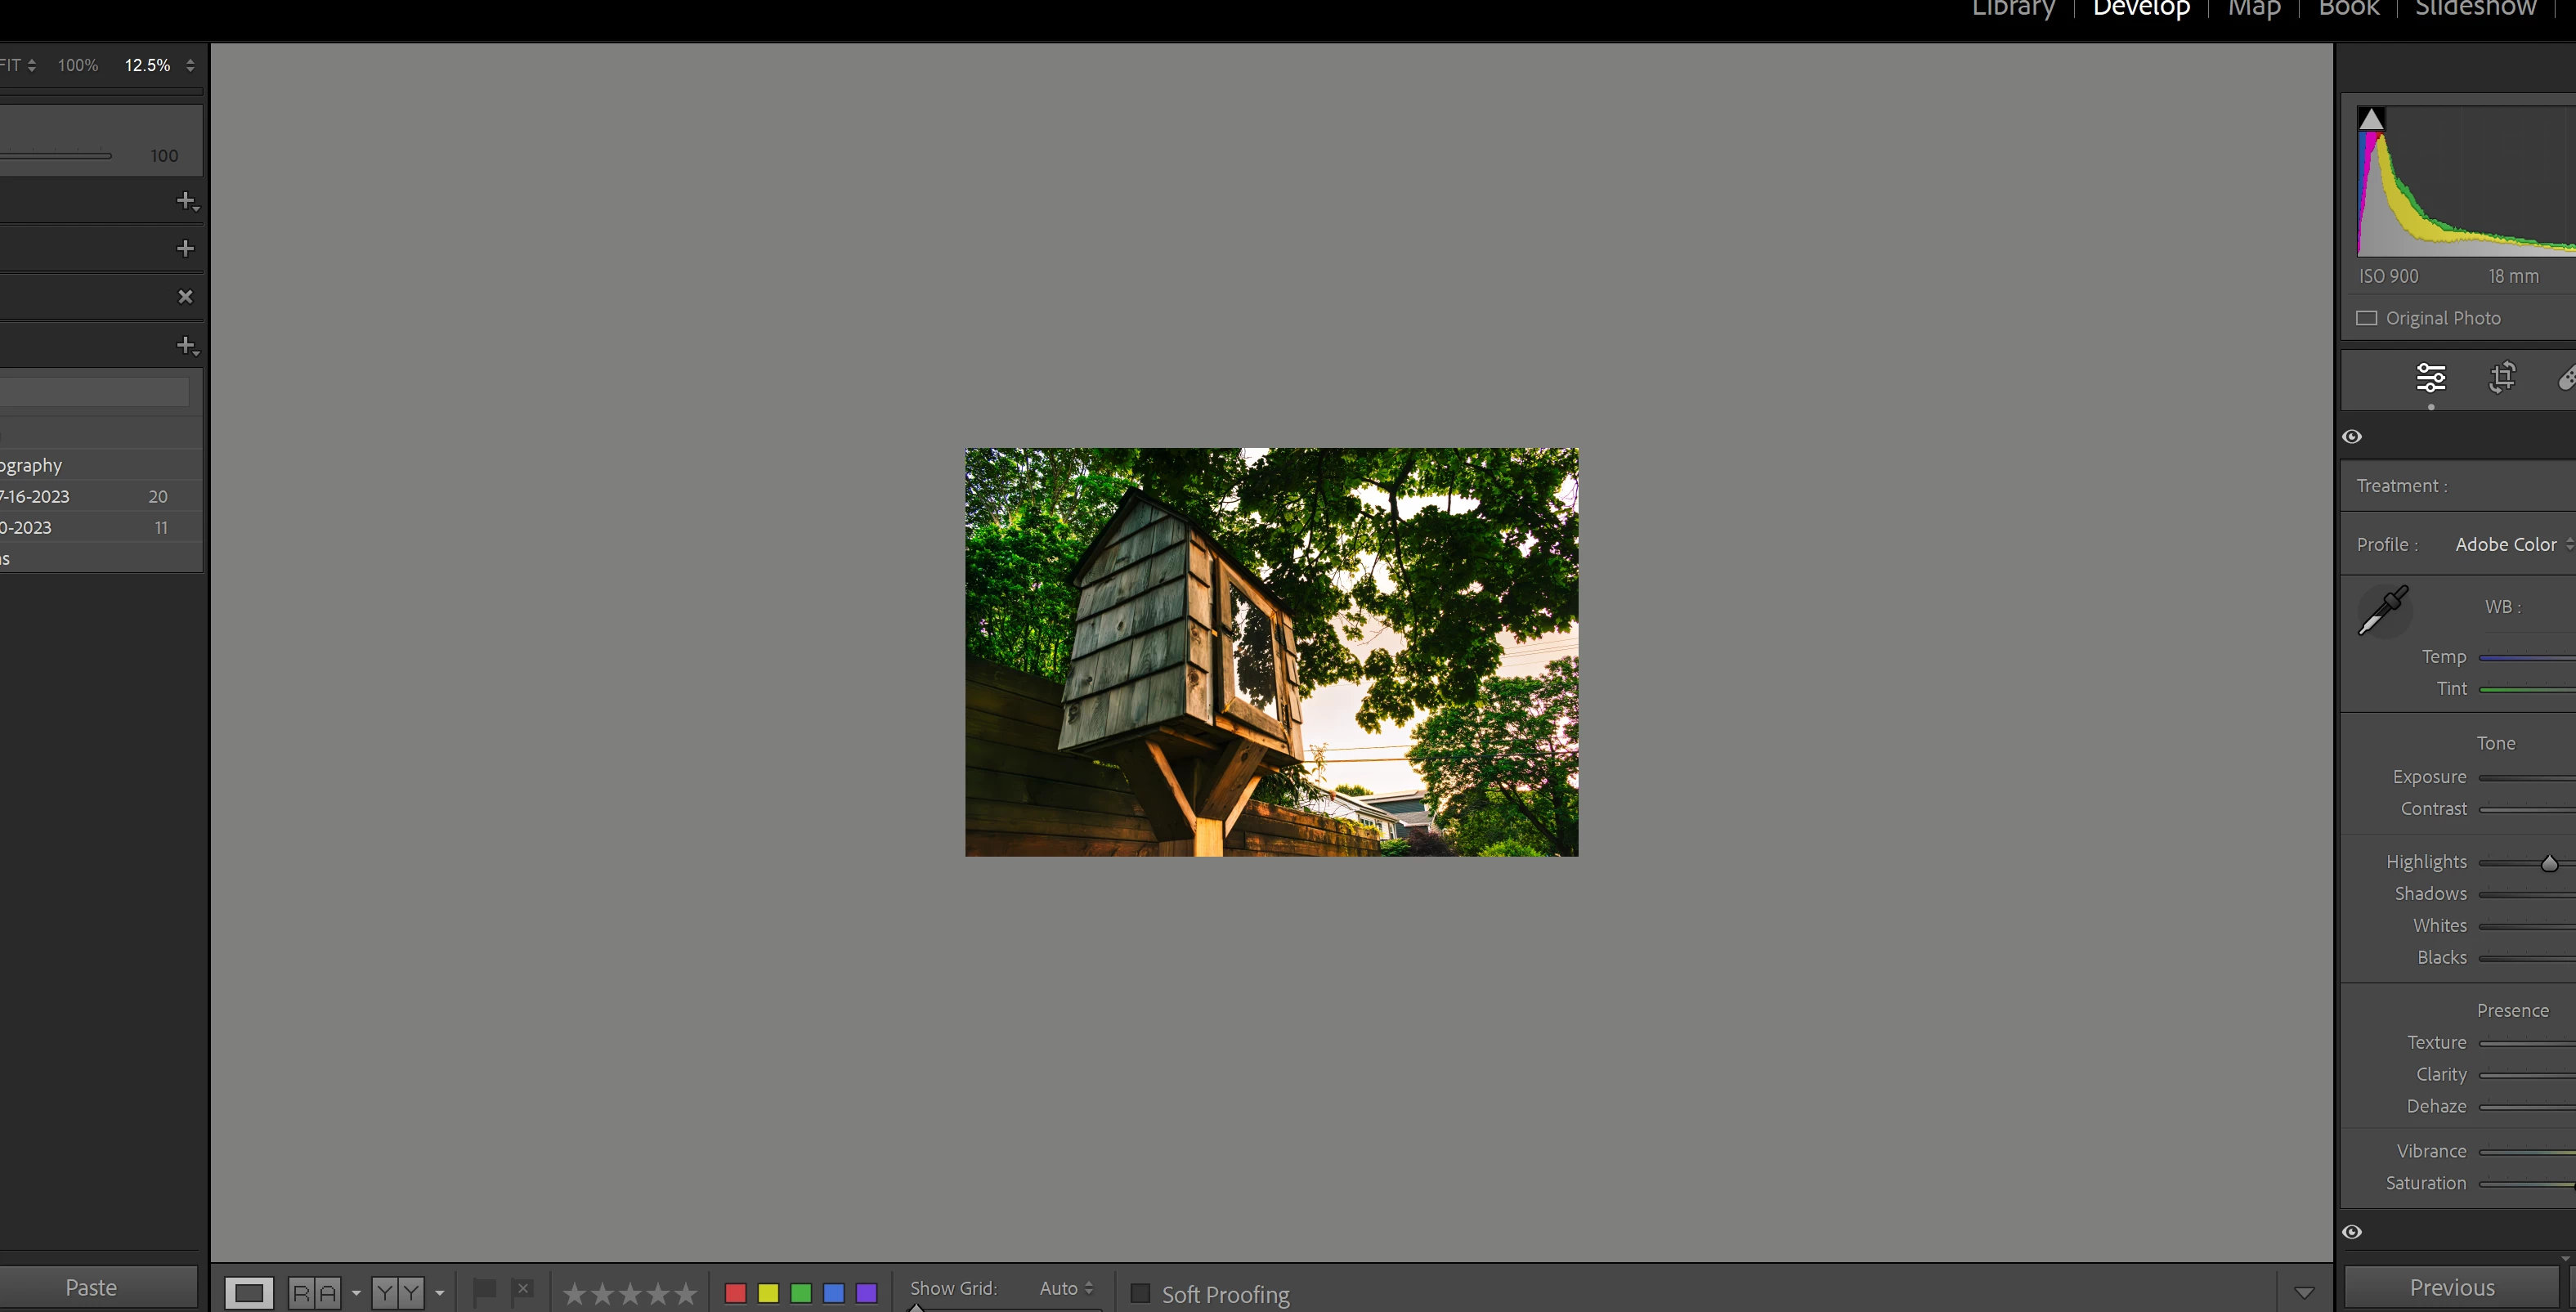The height and width of the screenshot is (1312, 2576).
Task: Set flag to Rejected
Action: 522,1291
